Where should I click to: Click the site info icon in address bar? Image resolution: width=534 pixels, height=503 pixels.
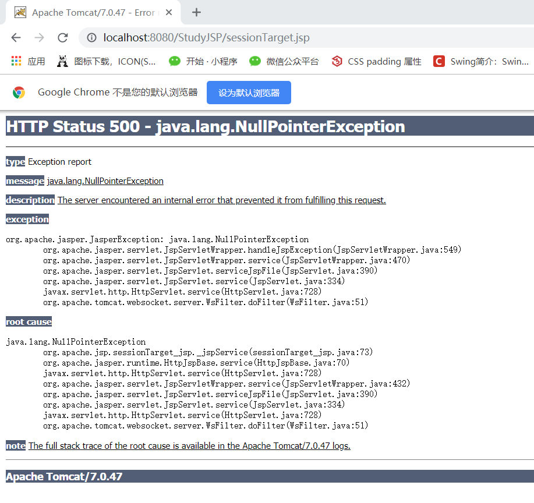91,37
